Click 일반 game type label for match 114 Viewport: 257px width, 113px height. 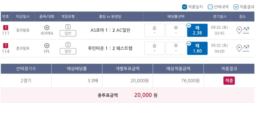point(68,52)
